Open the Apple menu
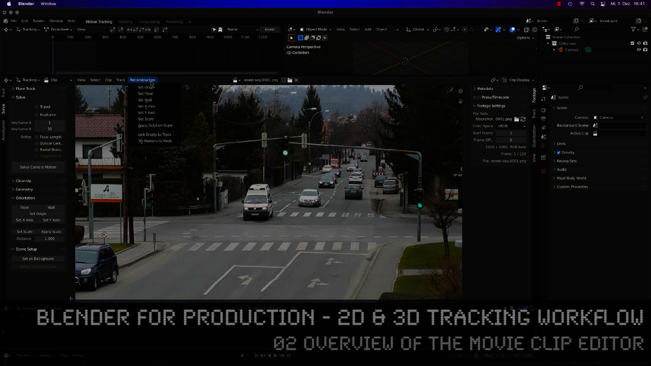 (8, 4)
